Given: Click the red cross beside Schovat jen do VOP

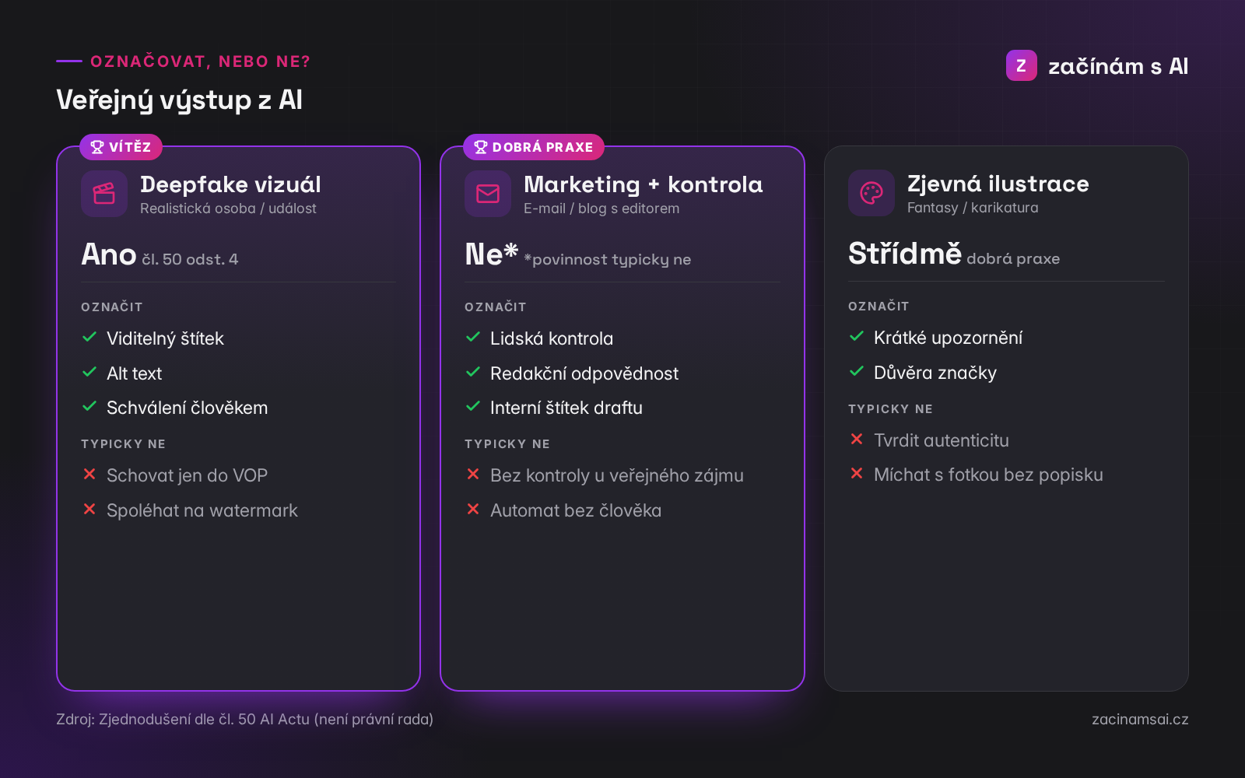Looking at the screenshot, I should pos(89,474).
